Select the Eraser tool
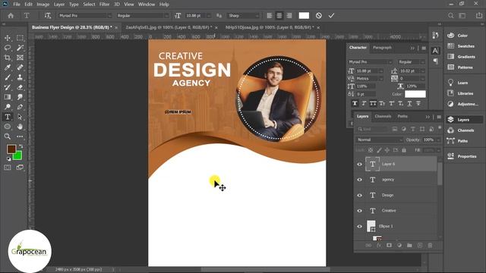486x273 pixels. pyautogui.click(x=20, y=87)
